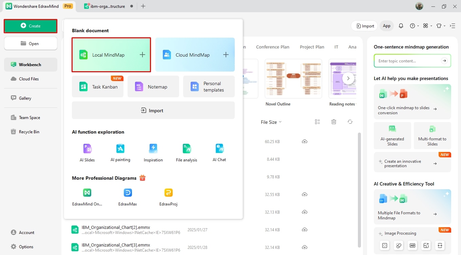This screenshot has width=461, height=255.
Task: Open AI-generated Slides card
Action: click(392, 136)
